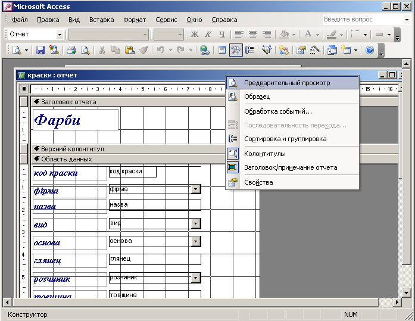Click the Properties toolbar icon

click(301, 50)
